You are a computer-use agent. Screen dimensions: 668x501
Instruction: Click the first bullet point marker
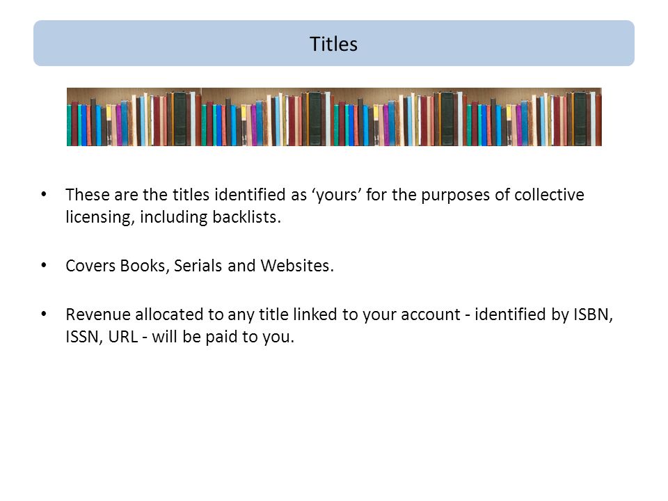(44, 195)
